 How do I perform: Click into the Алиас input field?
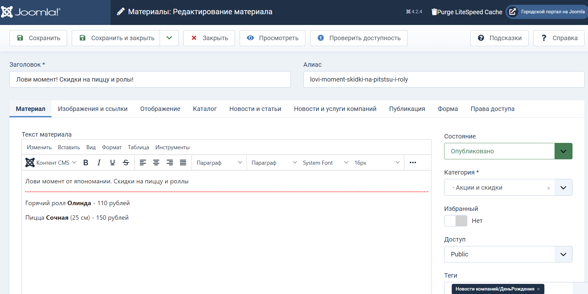(444, 79)
